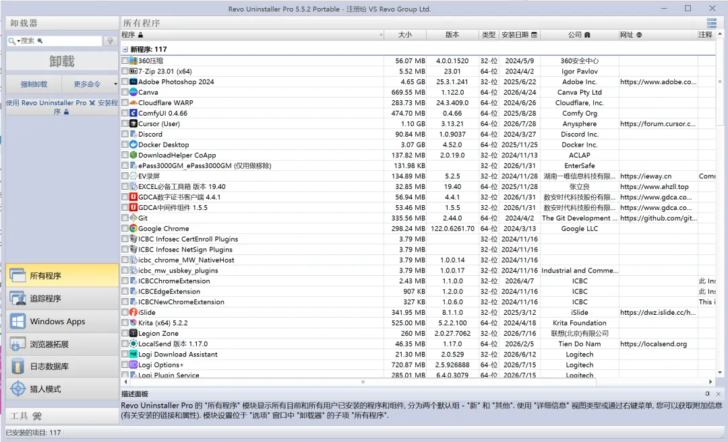Screen dimensions: 728x442
Task: Click the large 卸载 button
Action: 62,61
